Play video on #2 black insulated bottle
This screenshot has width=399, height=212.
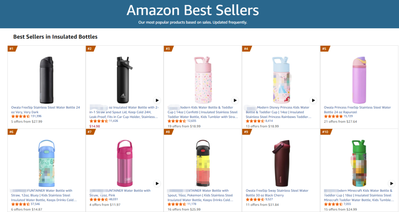pyautogui.click(x=157, y=100)
